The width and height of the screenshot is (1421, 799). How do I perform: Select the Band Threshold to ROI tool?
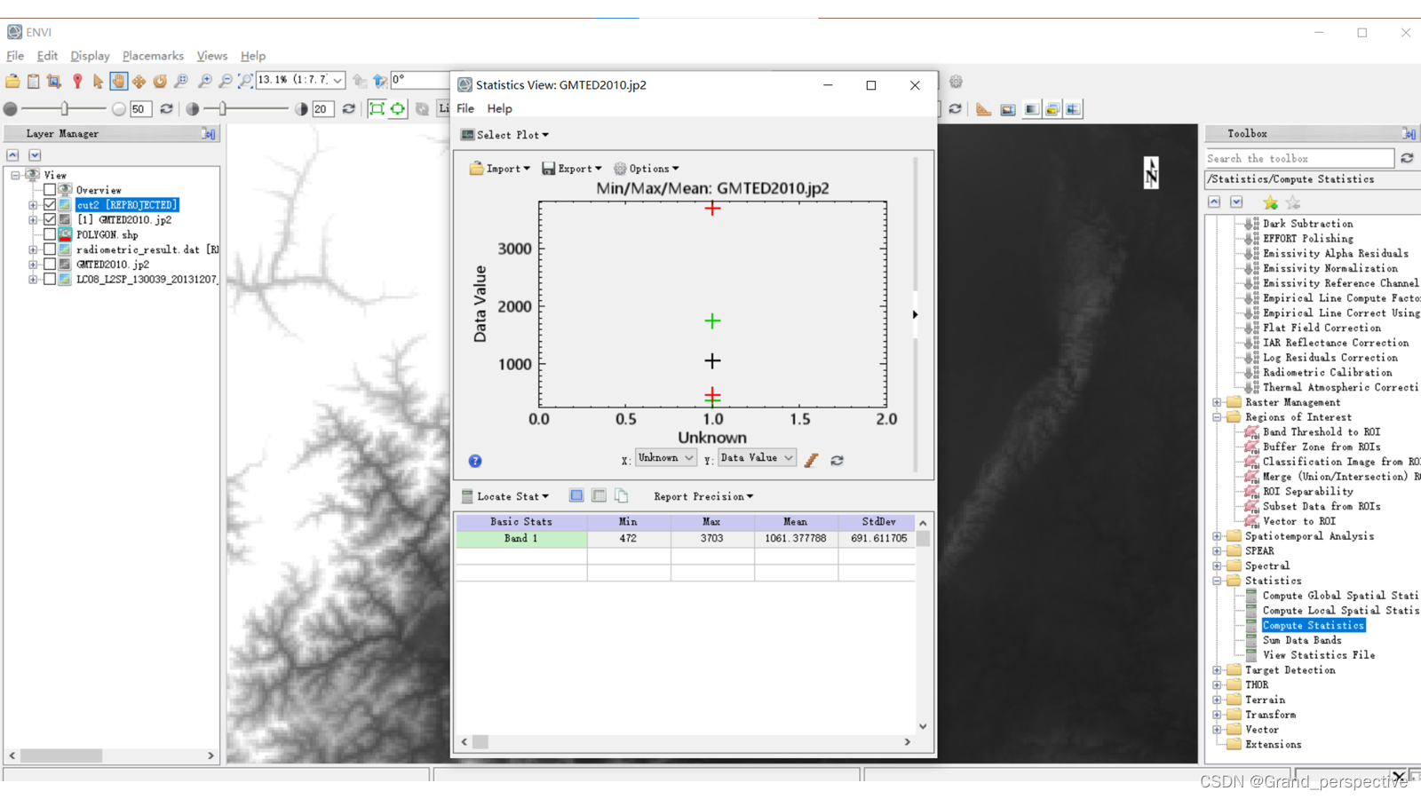point(1322,432)
